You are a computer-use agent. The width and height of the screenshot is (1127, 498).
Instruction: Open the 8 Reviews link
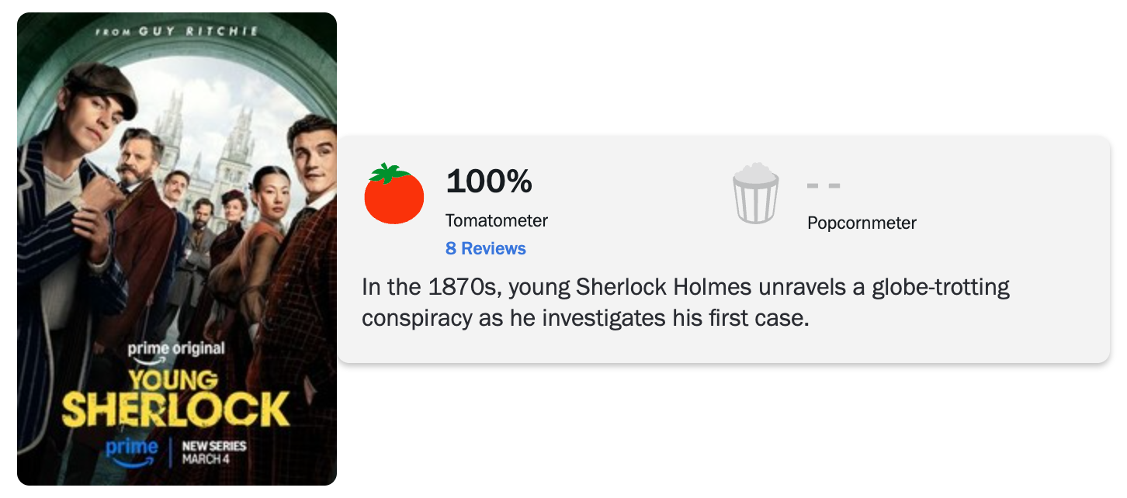point(485,248)
